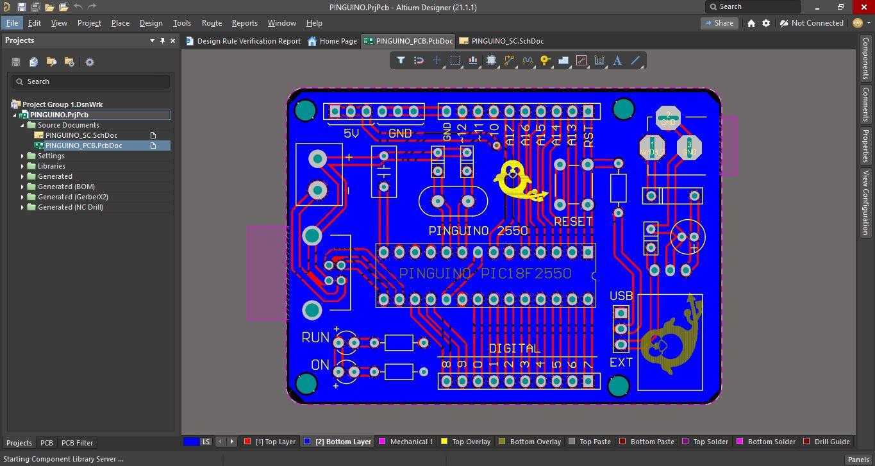Viewport: 875px width, 466px height.
Task: Select the place line tool
Action: [635, 60]
